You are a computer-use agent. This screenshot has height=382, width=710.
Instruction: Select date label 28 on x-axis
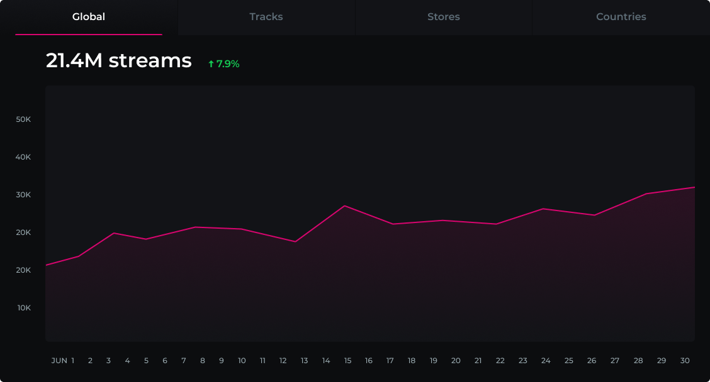click(638, 361)
